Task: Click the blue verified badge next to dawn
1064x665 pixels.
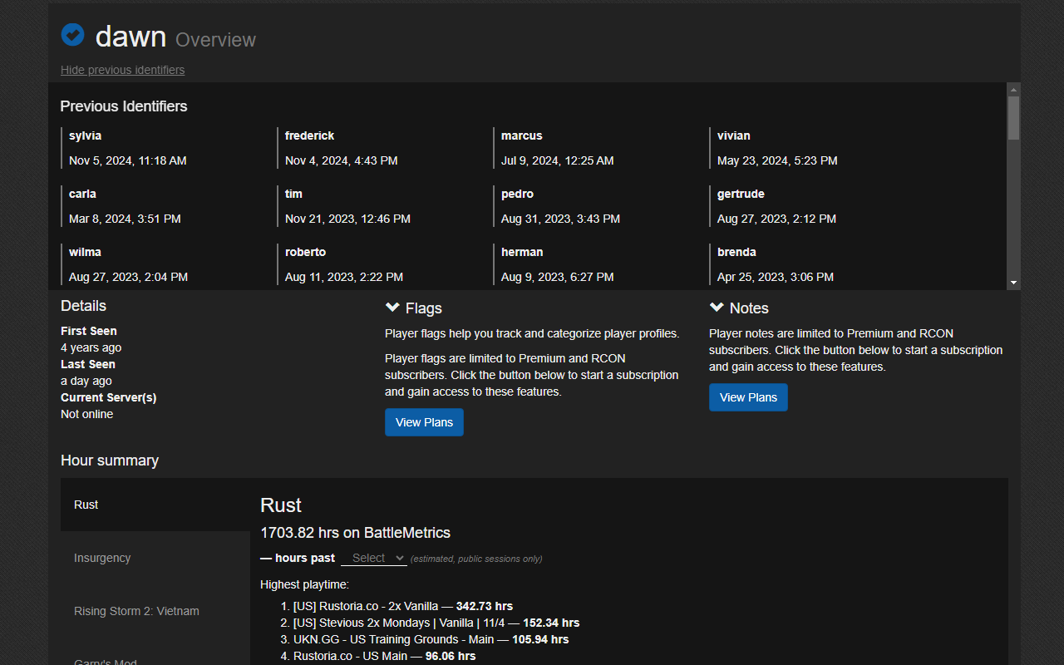Action: (72, 34)
